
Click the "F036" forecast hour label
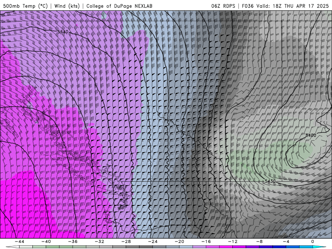tap(248, 6)
